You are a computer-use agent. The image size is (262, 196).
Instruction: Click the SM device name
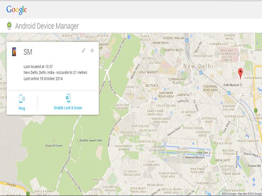28,52
